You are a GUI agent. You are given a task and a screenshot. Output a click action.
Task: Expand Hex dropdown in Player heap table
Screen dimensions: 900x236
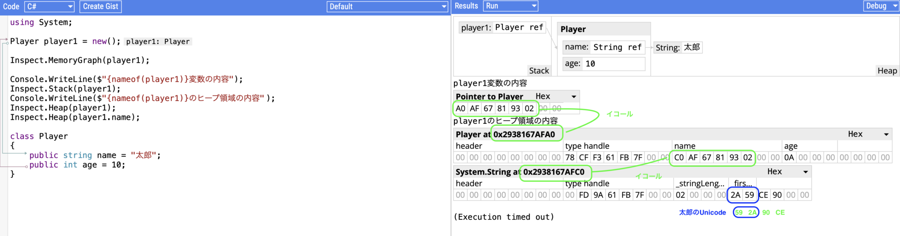868,134
